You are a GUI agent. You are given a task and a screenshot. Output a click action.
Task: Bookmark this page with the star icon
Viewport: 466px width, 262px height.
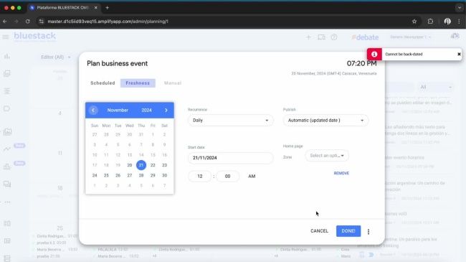tap(414, 22)
